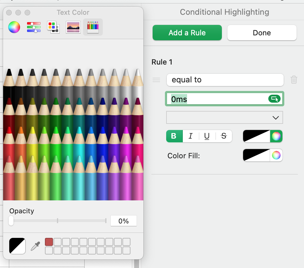Click the cell reference button in value field
This screenshot has width=304, height=268.
tap(274, 99)
